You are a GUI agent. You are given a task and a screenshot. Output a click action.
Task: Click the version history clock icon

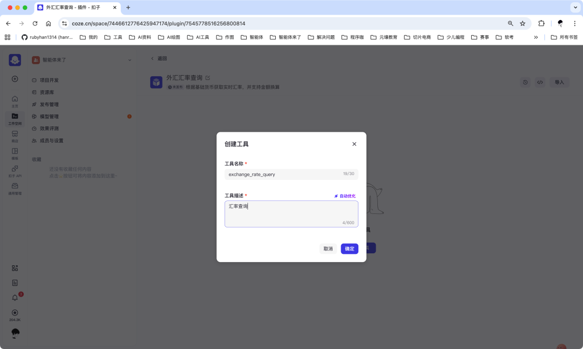[525, 82]
